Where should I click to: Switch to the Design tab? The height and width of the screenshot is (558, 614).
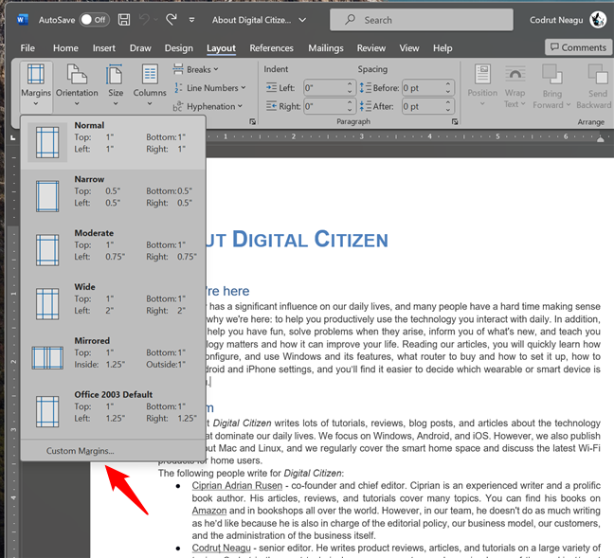(x=178, y=48)
